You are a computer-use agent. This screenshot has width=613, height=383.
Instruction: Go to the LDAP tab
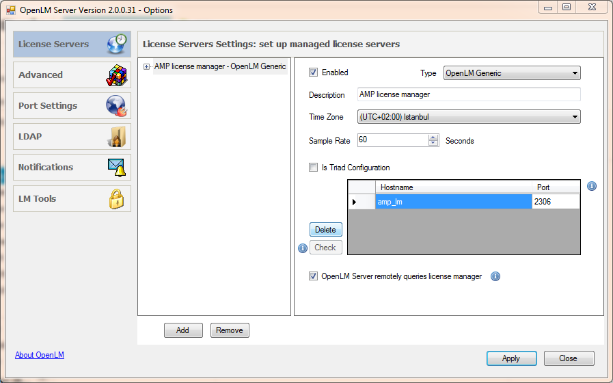tap(72, 137)
